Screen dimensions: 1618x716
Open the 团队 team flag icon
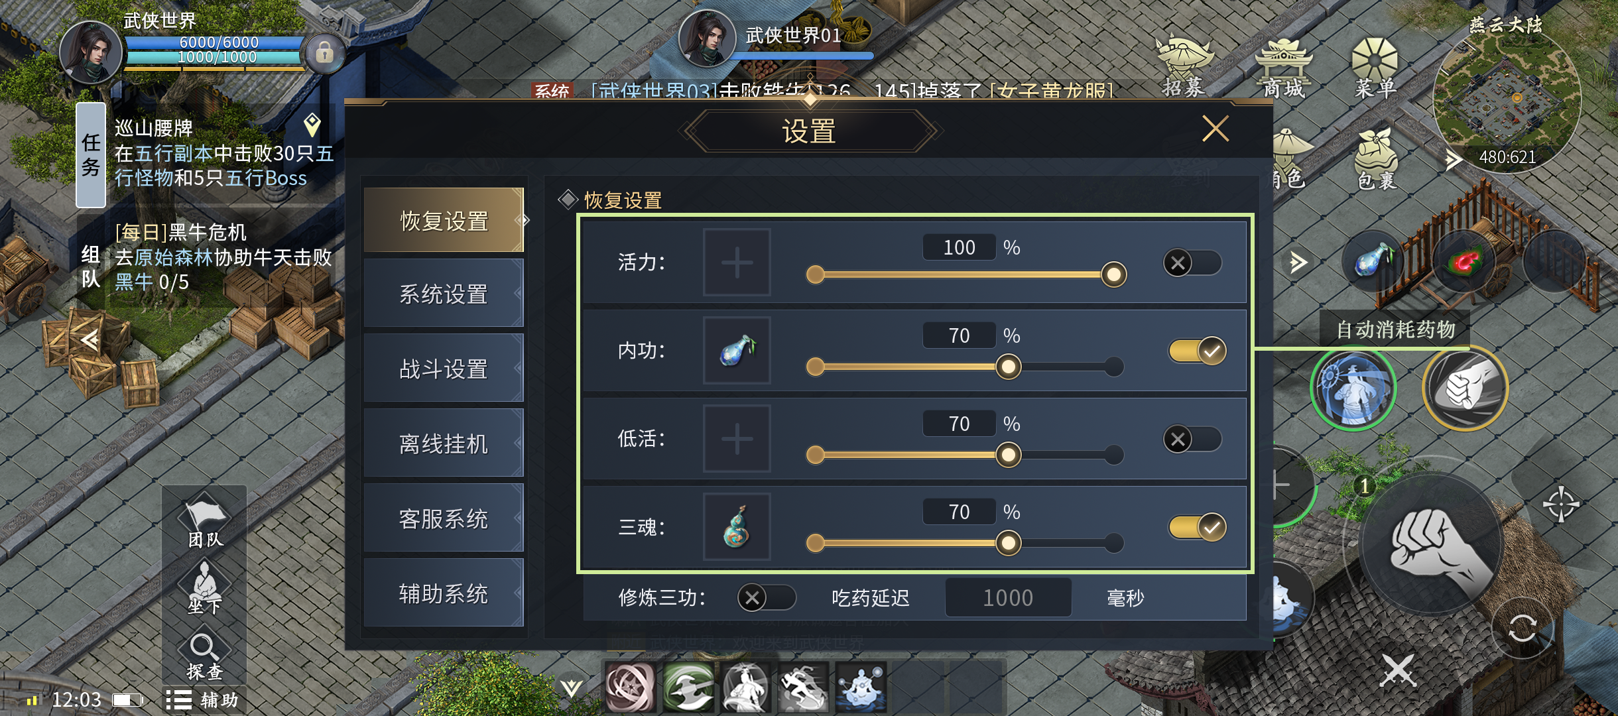pyautogui.click(x=204, y=522)
